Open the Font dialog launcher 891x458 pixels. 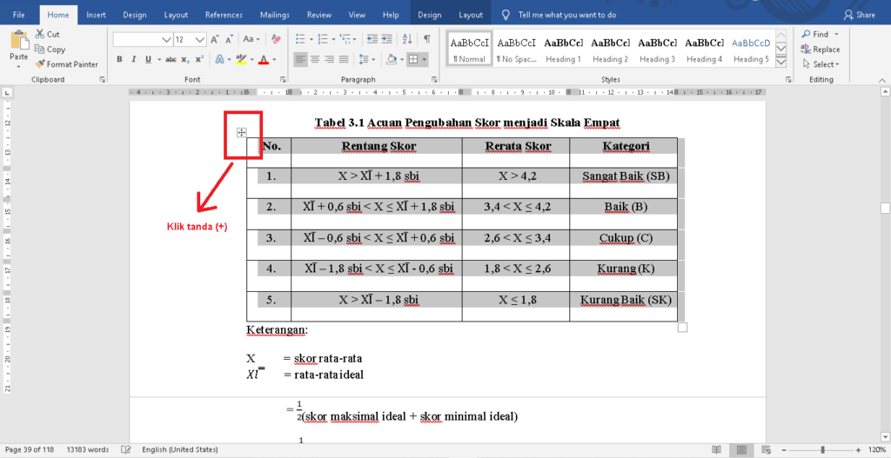283,80
